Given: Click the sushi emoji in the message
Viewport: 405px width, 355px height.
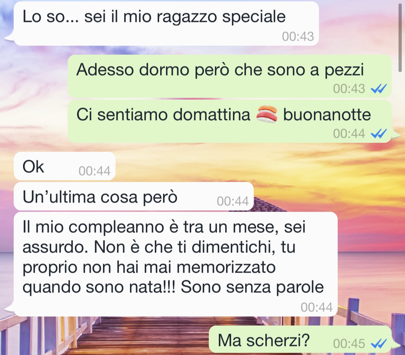Looking at the screenshot, I should pyautogui.click(x=267, y=114).
